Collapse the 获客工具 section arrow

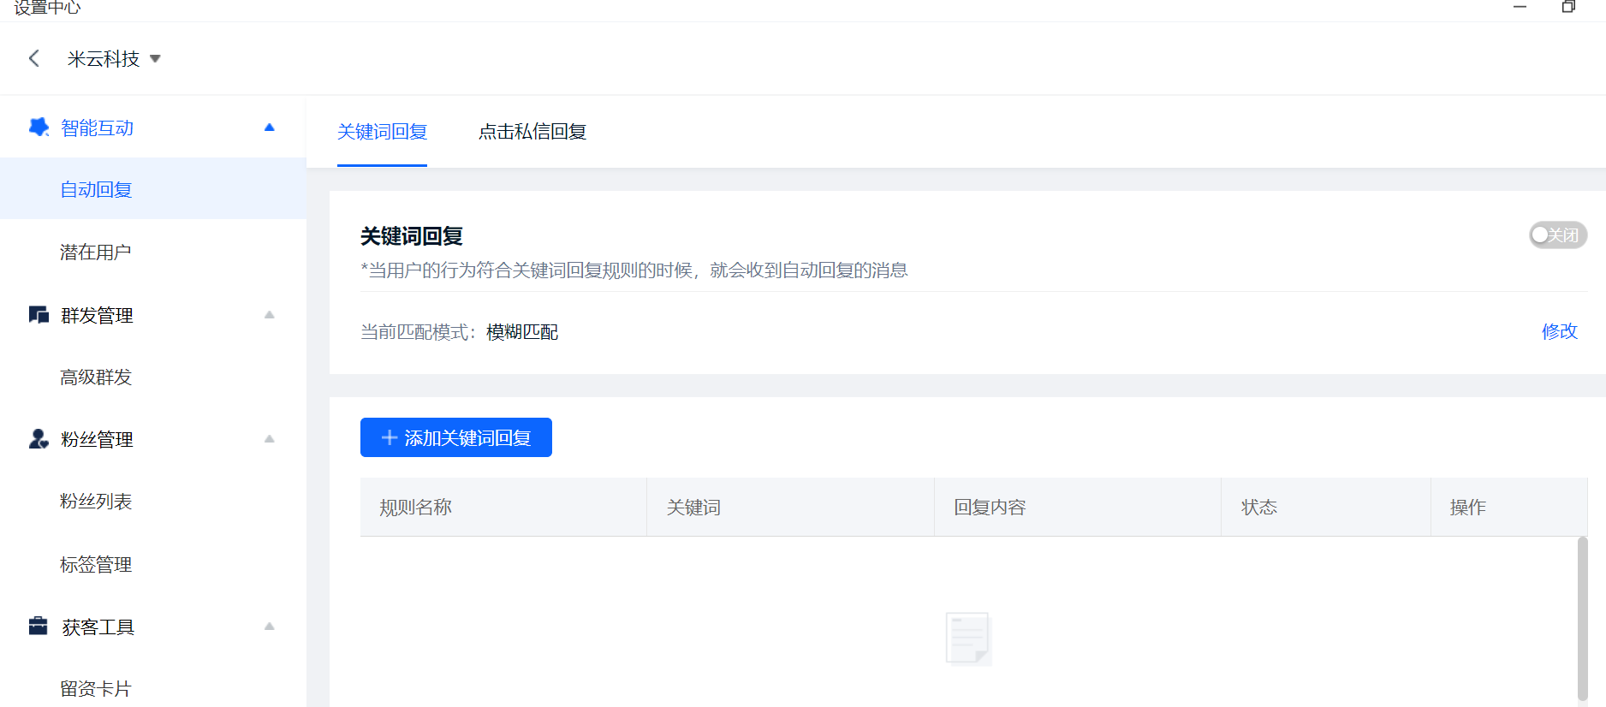click(x=270, y=627)
